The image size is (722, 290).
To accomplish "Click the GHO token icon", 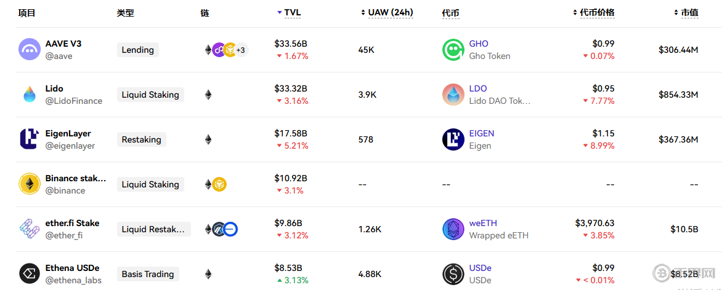I will click(453, 50).
